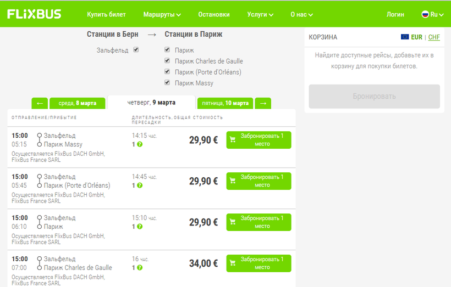
Task: Uncheck the Зальфельд station checkbox
Action: [136, 49]
